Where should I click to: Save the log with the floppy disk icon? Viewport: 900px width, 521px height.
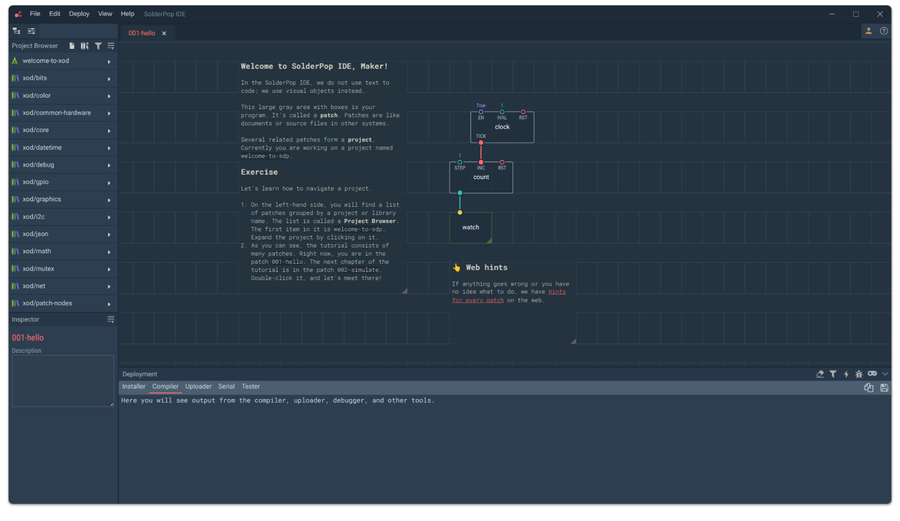click(x=884, y=387)
